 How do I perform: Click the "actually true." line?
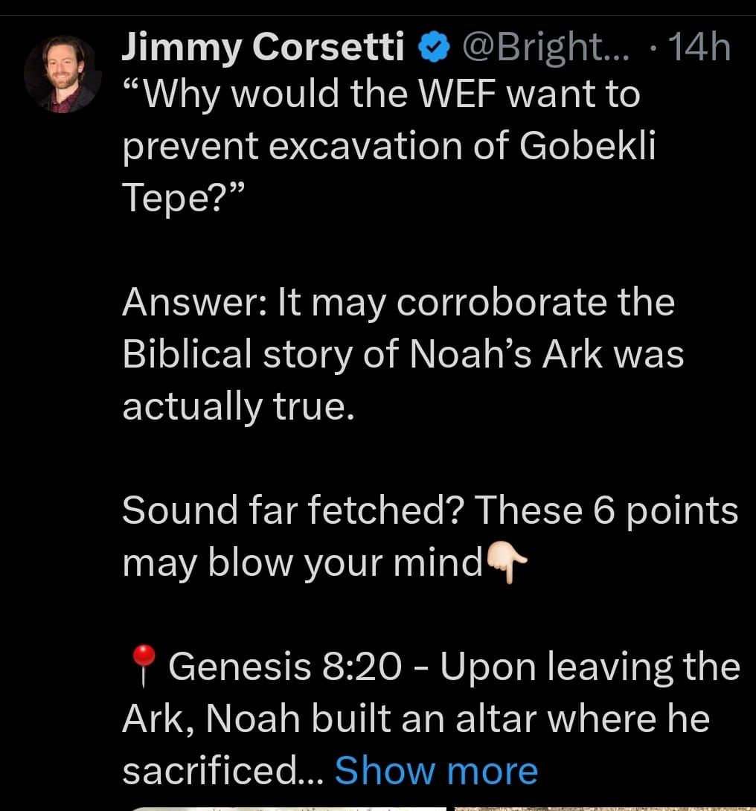(235, 407)
